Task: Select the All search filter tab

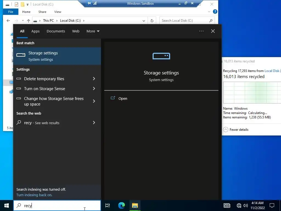Action: tap(22, 31)
